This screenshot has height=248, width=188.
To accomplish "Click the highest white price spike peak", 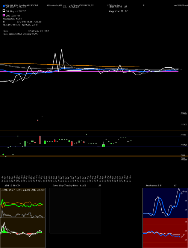I will pos(62,50).
